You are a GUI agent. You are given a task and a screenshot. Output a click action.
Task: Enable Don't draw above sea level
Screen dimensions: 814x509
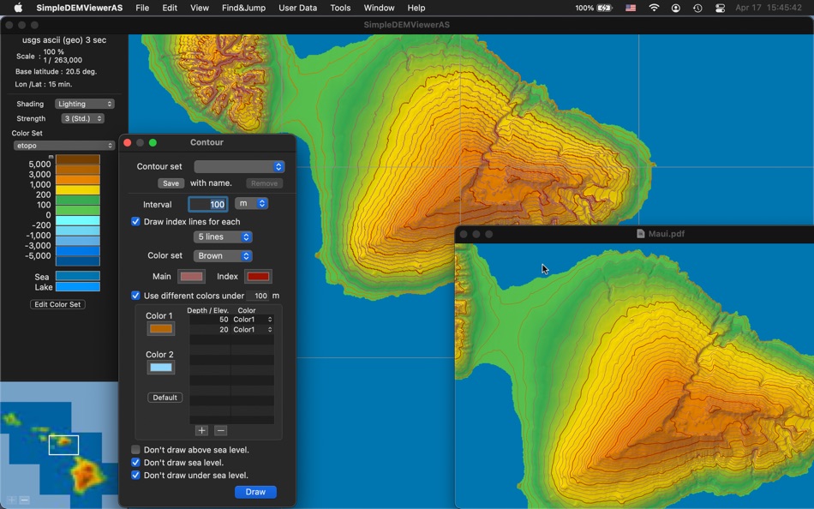[135, 450]
